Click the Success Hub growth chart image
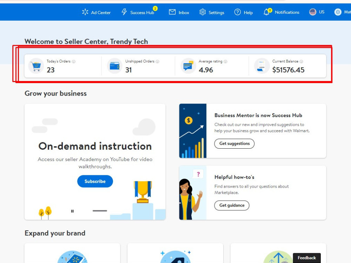The width and height of the screenshot is (351, 263). point(193,131)
